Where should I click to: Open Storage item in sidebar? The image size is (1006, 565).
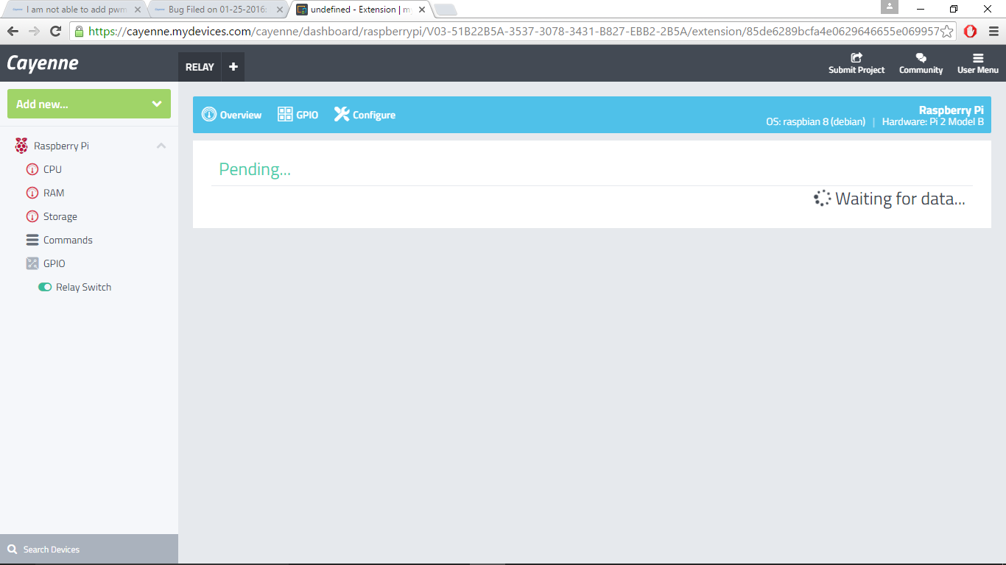pos(60,216)
